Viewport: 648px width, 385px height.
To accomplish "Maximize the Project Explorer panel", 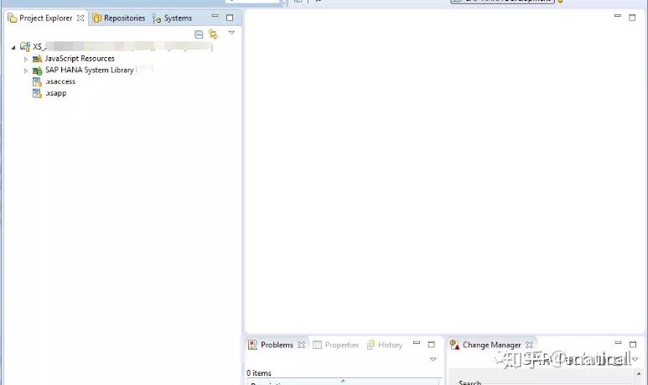I will tap(230, 18).
